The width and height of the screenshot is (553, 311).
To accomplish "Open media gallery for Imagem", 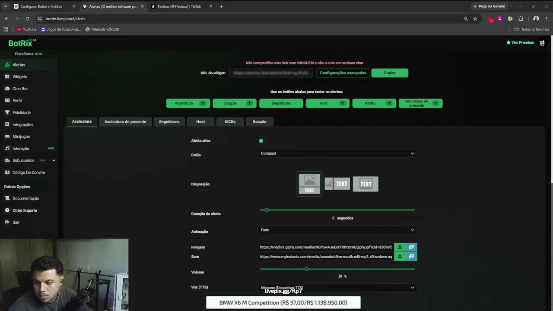I will pyautogui.click(x=411, y=247).
